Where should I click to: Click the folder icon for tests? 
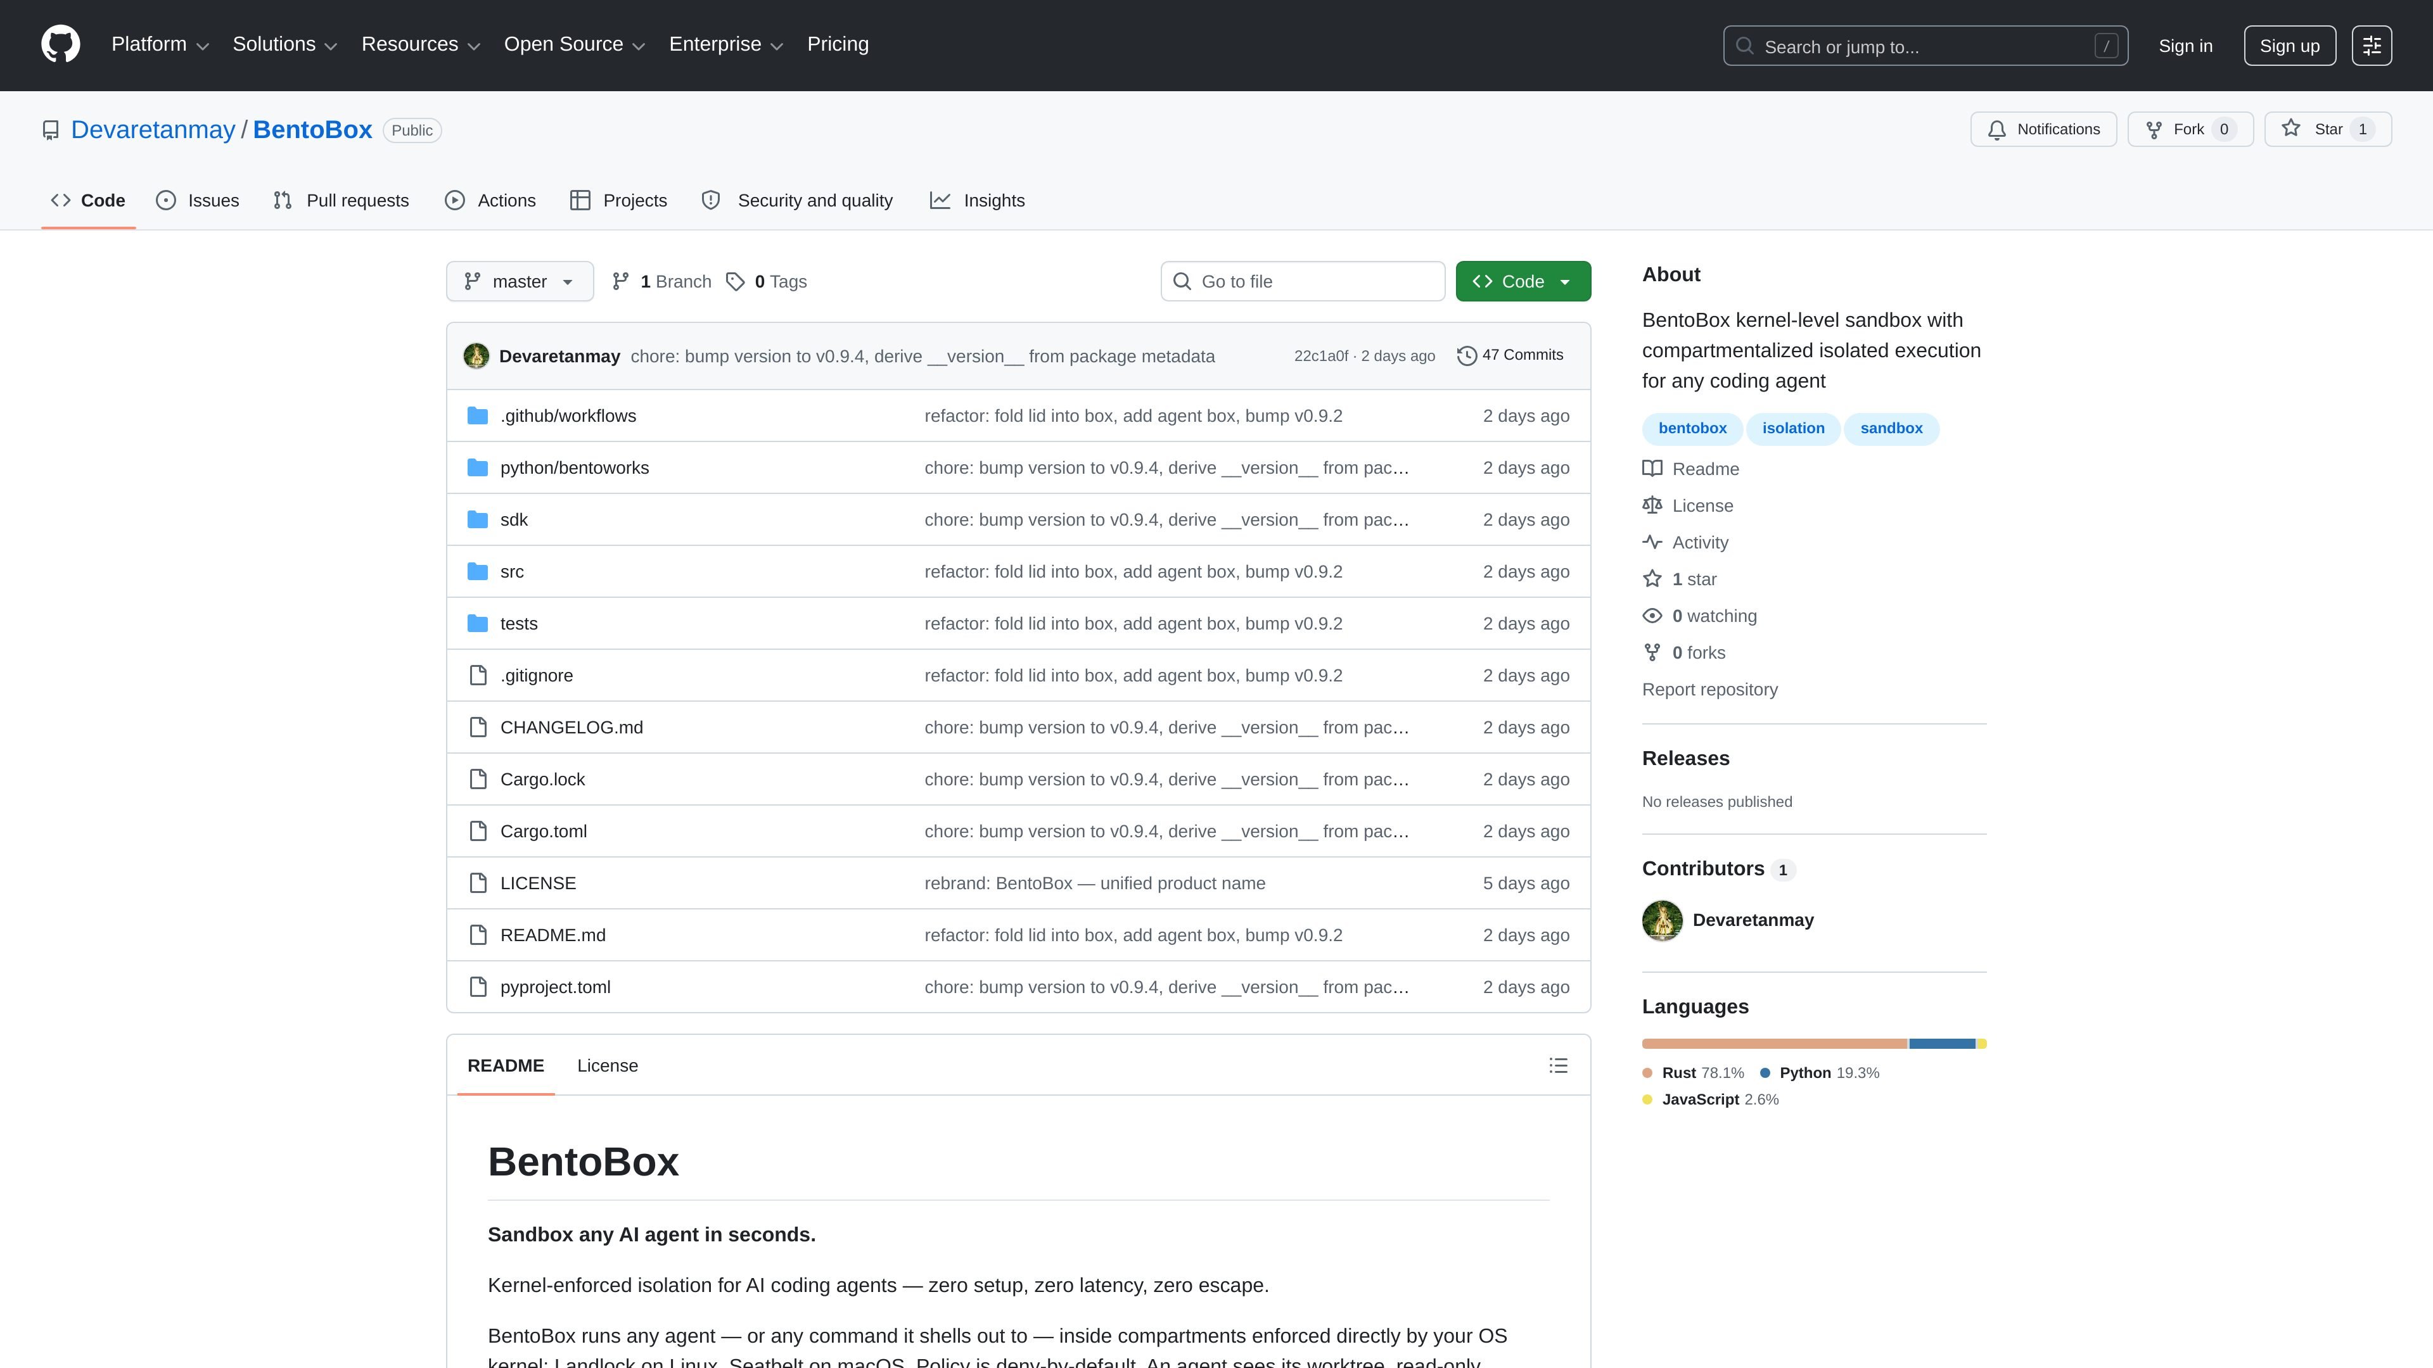(x=478, y=623)
